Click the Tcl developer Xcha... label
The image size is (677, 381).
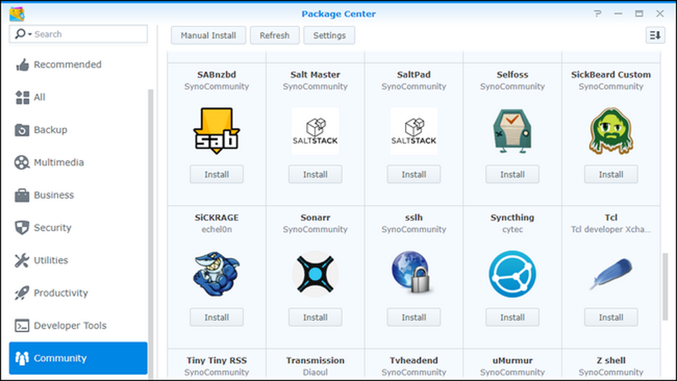[611, 229]
